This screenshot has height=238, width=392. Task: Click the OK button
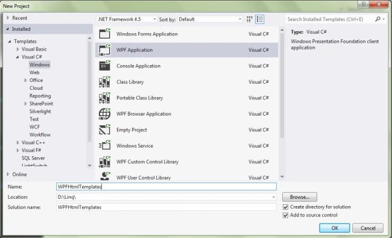(335, 228)
